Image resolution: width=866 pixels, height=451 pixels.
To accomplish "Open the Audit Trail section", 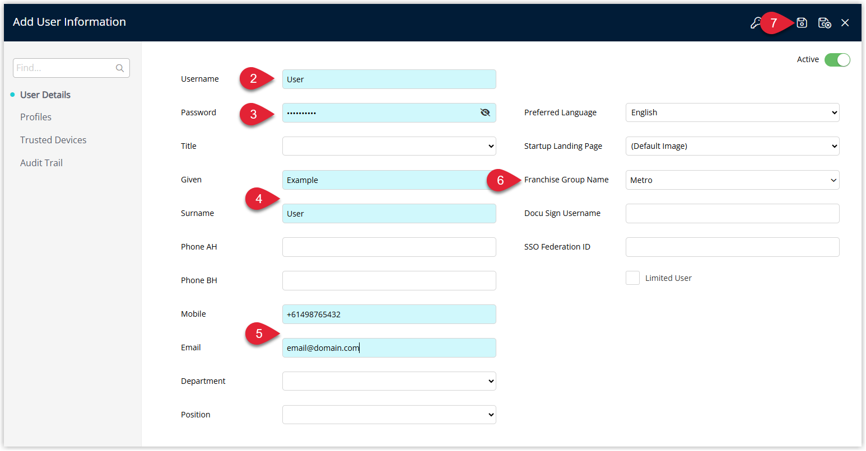I will (x=41, y=163).
